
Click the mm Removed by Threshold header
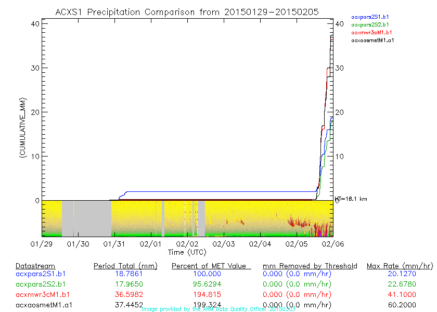click(310, 266)
